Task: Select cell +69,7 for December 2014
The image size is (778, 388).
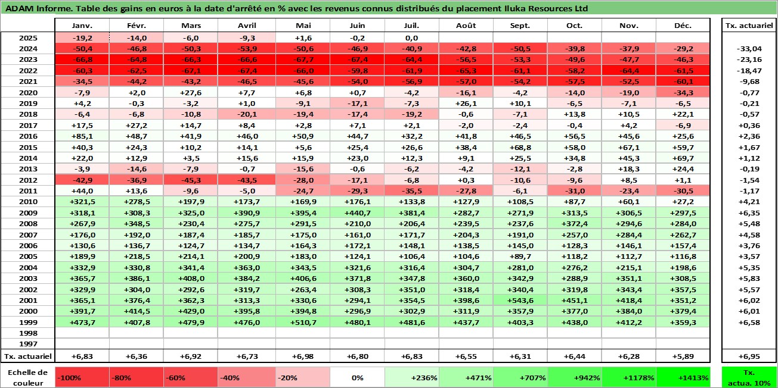Action: coord(683,158)
